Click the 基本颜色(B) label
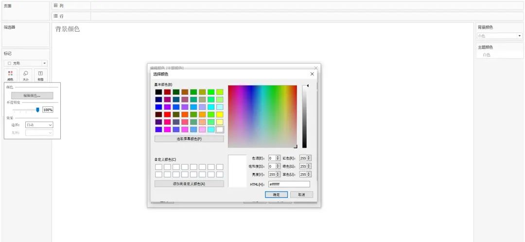The image size is (525, 242). point(163,85)
